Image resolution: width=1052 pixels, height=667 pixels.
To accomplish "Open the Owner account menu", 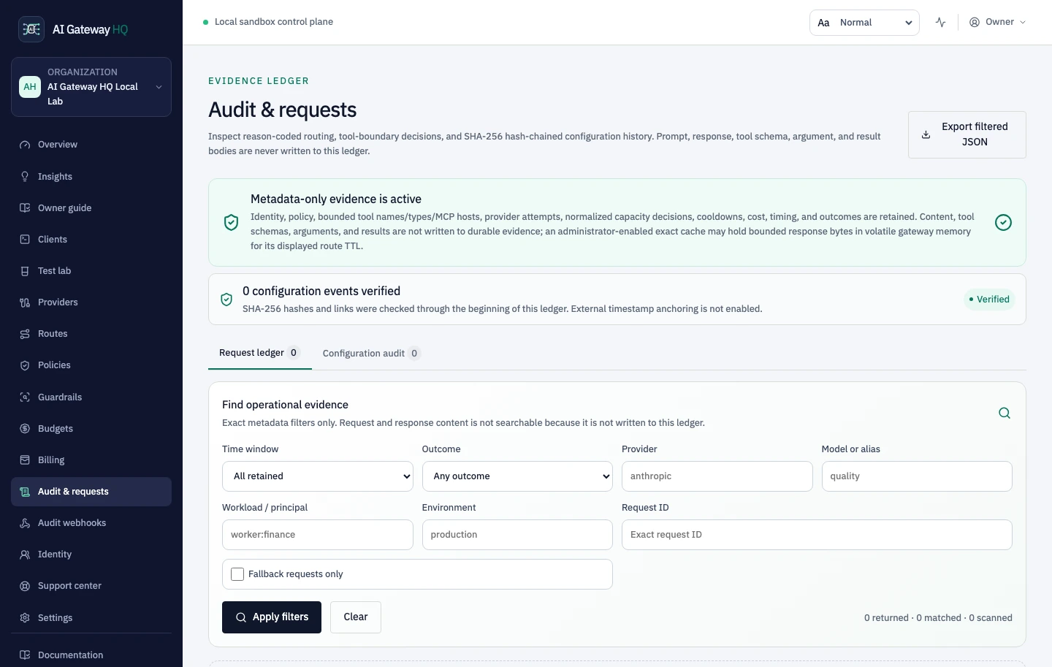I will coord(997,22).
